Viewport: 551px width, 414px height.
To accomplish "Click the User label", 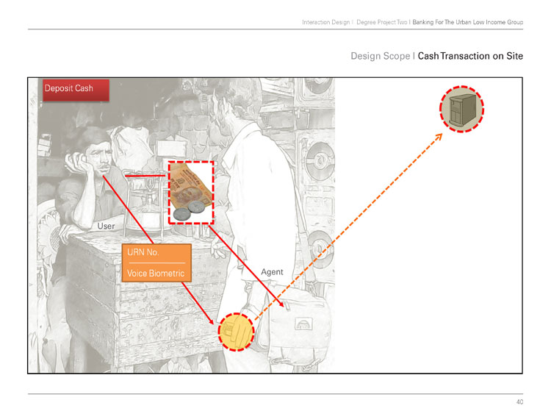I will tap(106, 226).
